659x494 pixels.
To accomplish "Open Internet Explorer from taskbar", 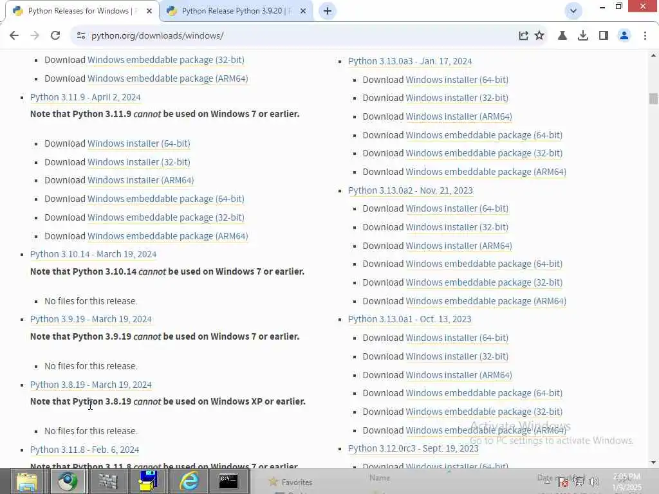I will (x=189, y=481).
